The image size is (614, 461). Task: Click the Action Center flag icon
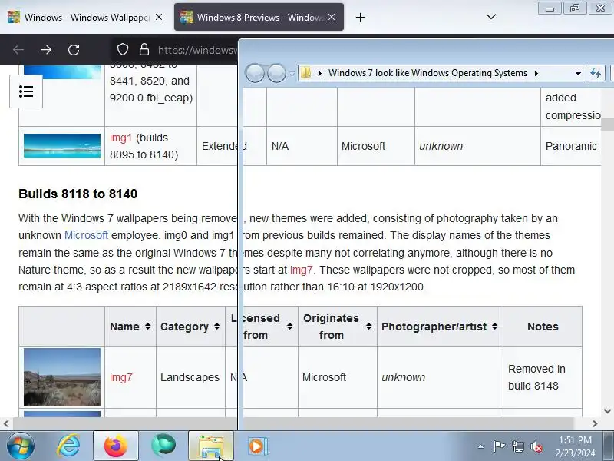[x=499, y=446]
